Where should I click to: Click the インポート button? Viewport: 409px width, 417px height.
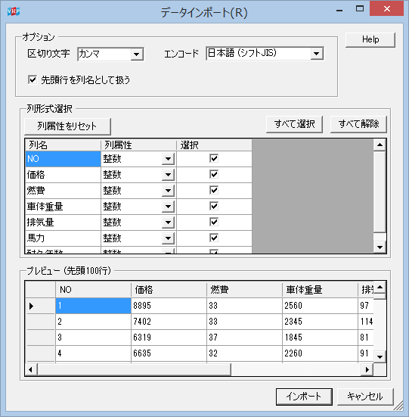point(304,397)
